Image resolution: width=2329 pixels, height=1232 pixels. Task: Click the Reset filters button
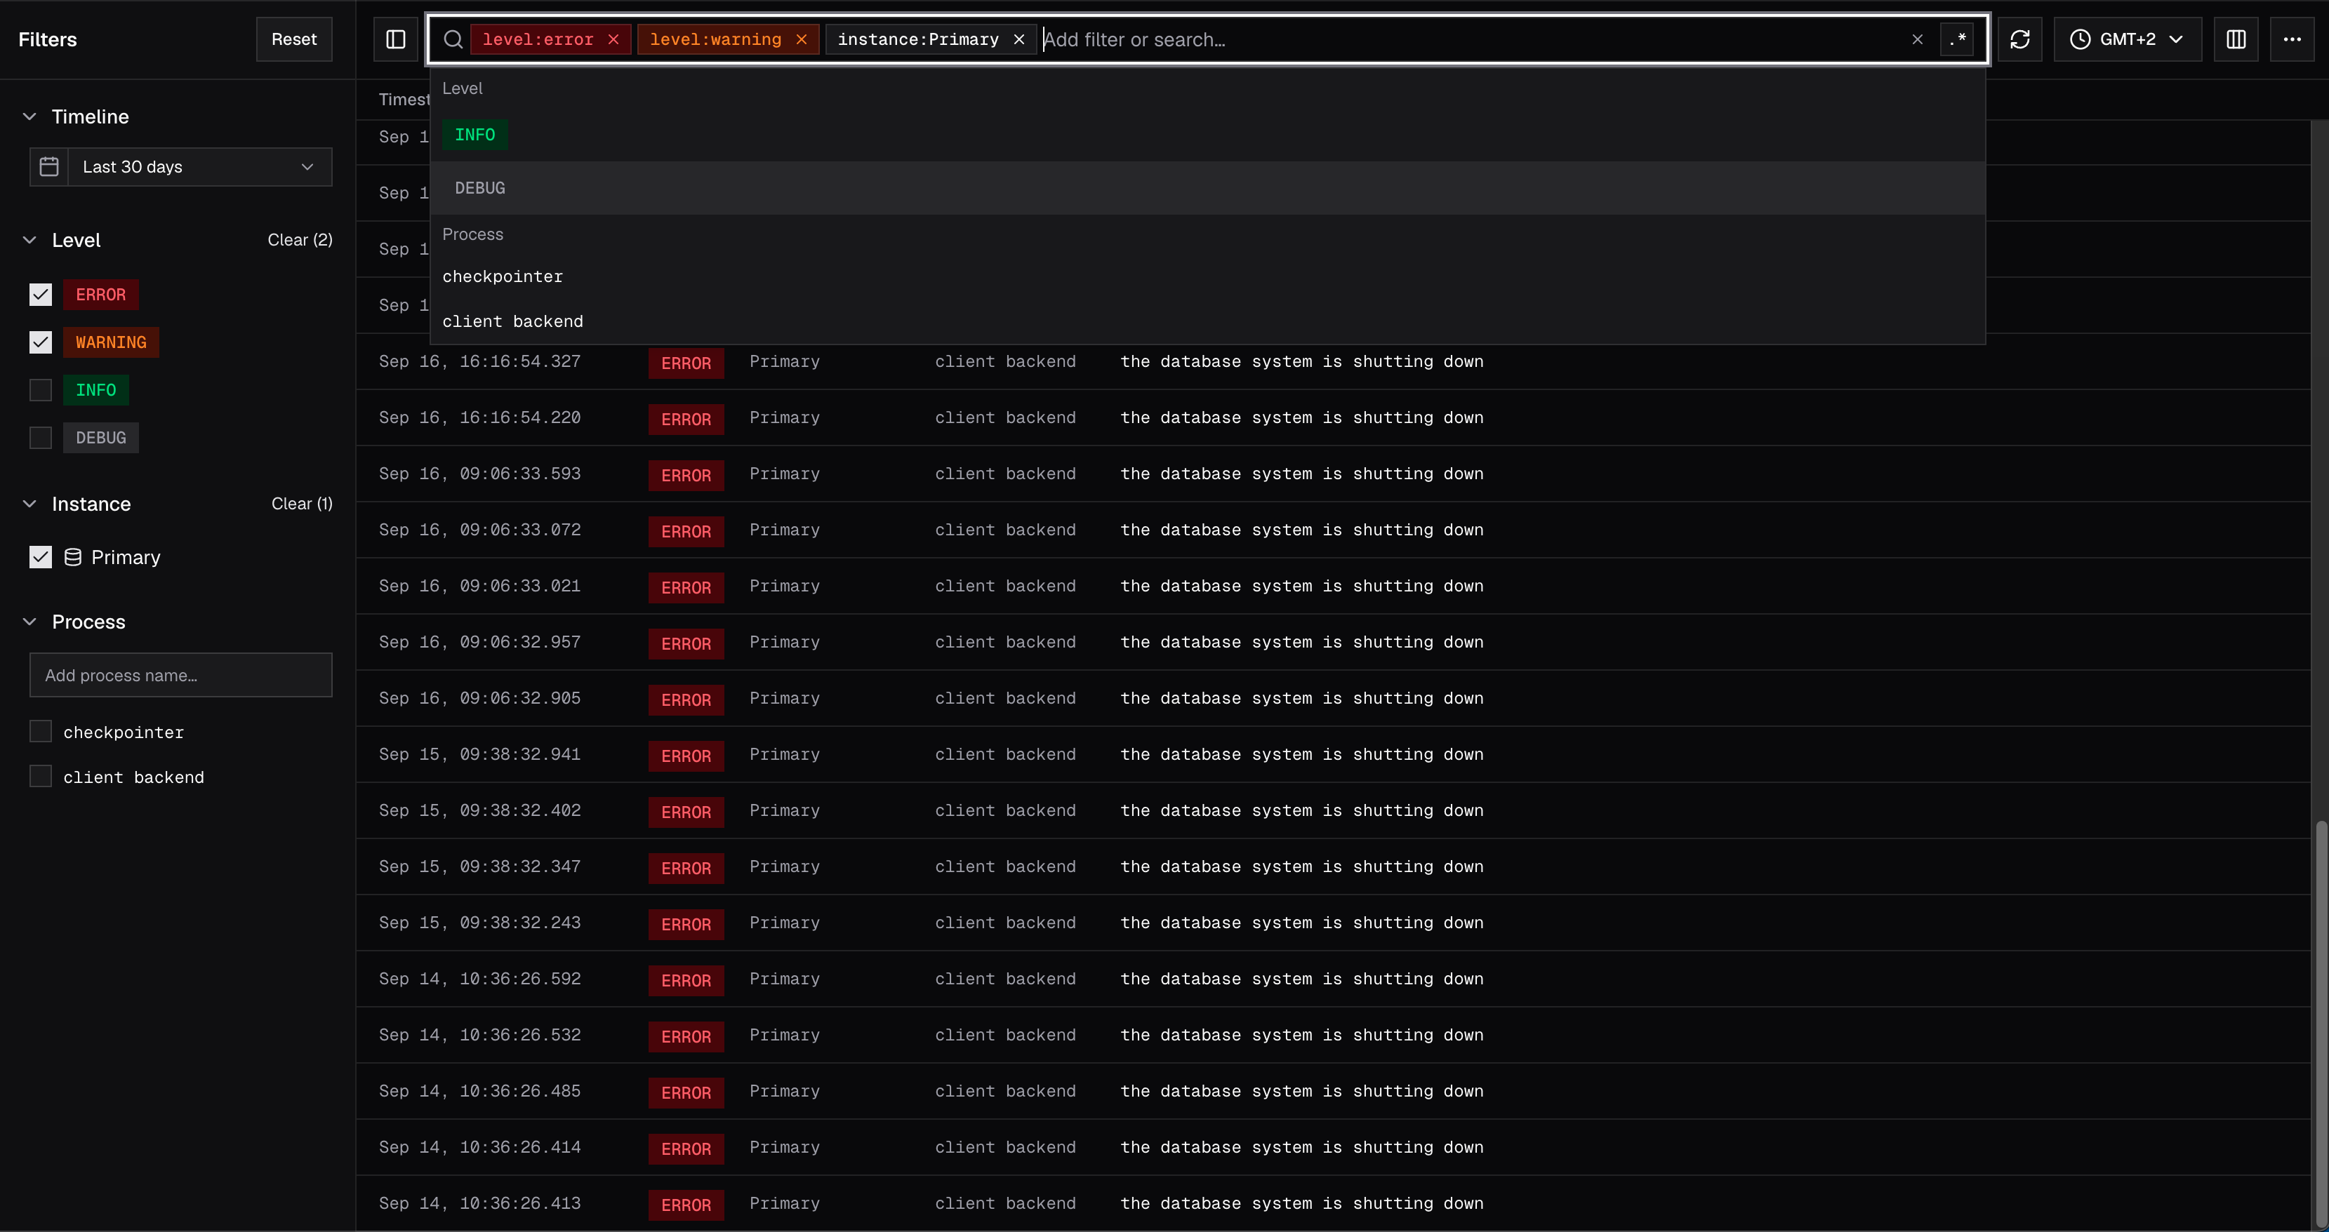coord(294,39)
